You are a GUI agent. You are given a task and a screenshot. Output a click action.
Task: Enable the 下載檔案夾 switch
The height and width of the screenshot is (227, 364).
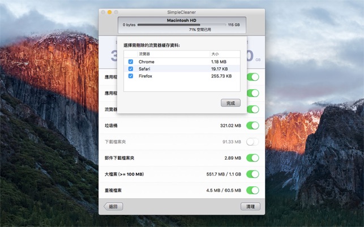[x=252, y=142]
